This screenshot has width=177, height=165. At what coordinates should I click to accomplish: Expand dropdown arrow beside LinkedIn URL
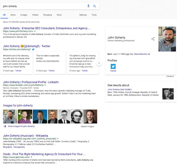(45, 85)
